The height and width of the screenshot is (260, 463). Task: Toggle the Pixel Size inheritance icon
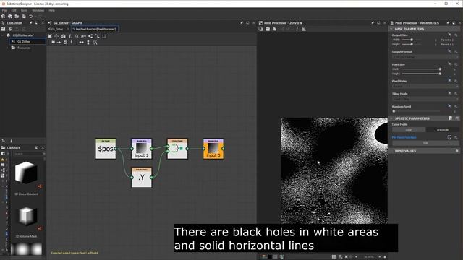pos(449,64)
